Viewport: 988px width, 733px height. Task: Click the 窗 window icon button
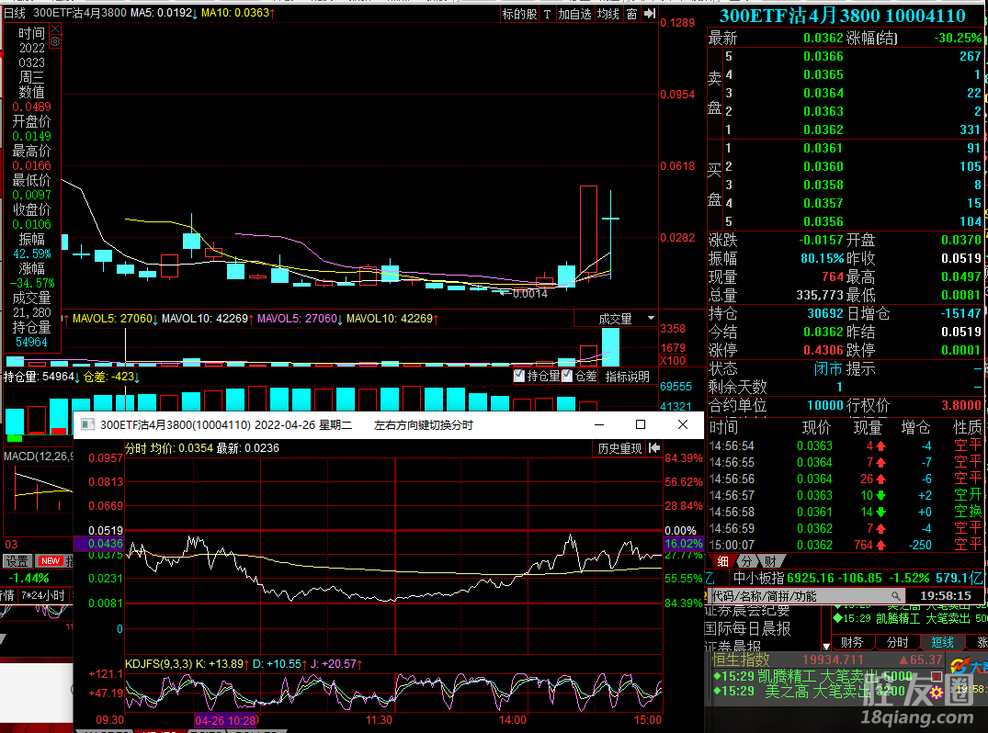pos(631,14)
